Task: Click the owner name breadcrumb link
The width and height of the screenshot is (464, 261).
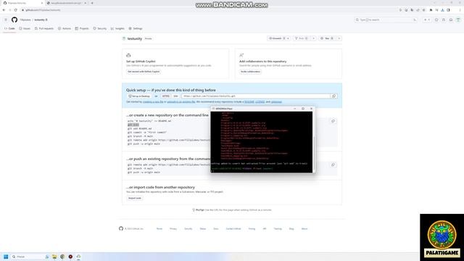Action: pyautogui.click(x=25, y=20)
